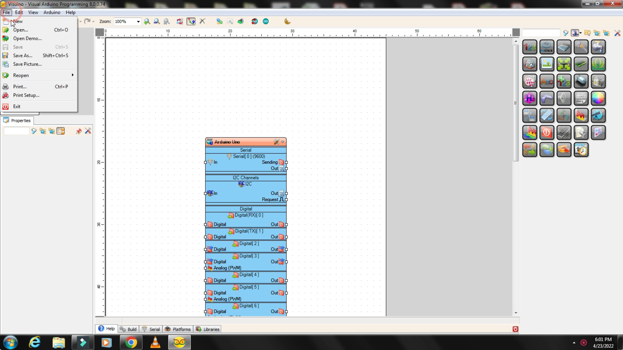623x350 pixels.
Task: Open the gamepad controller component category
Action: coord(547,98)
